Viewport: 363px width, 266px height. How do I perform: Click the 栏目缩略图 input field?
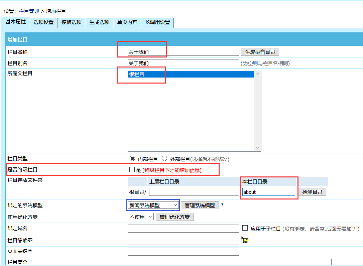coord(183,241)
